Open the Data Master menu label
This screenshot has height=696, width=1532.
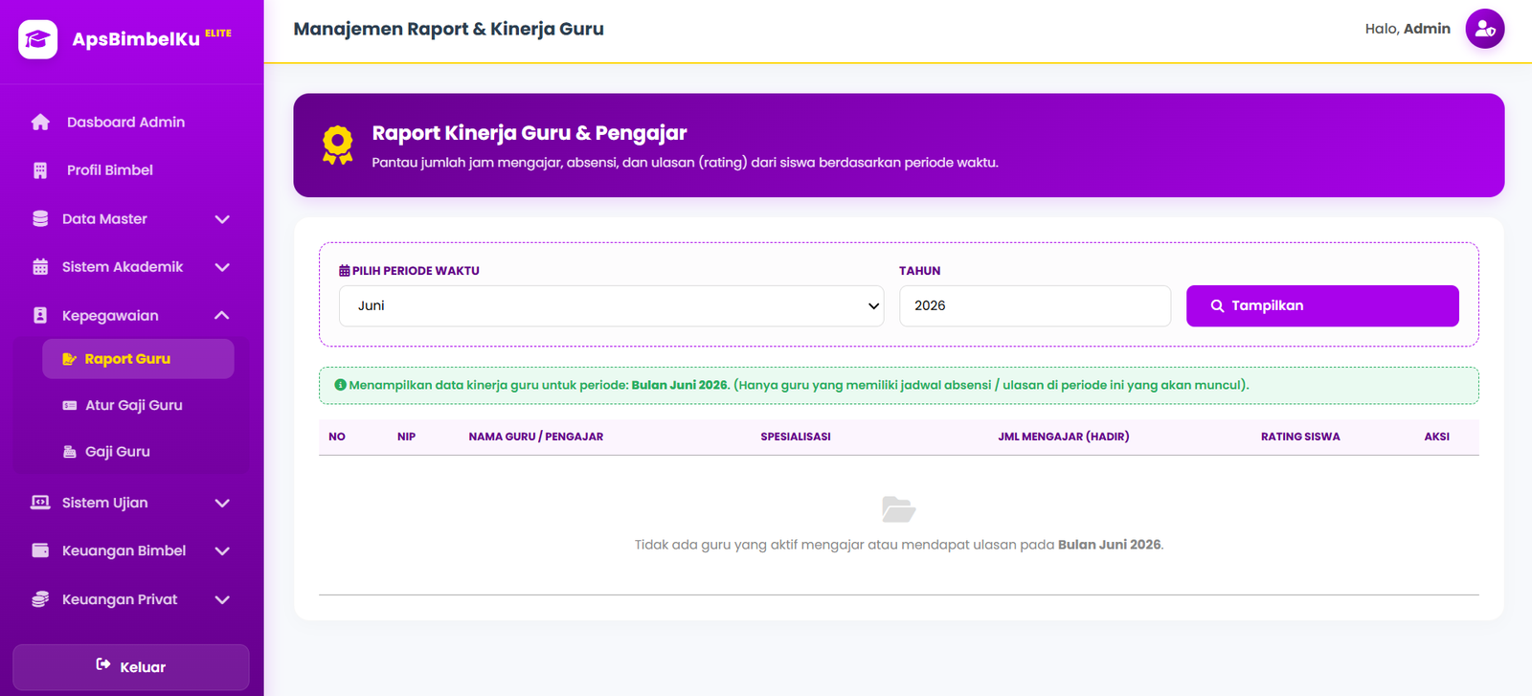104,218
